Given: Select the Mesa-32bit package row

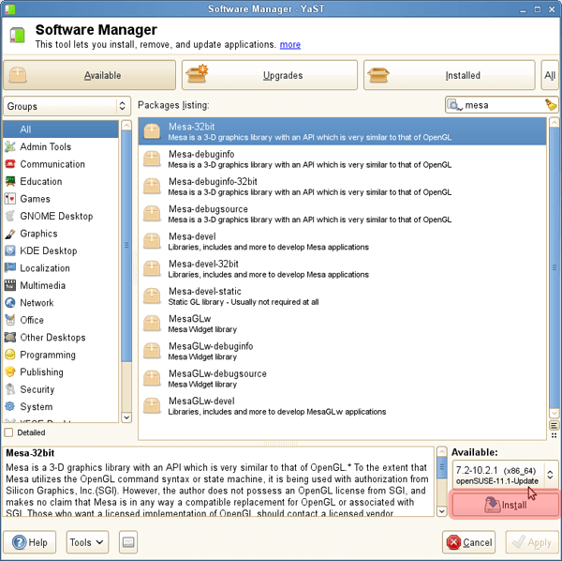Looking at the screenshot, I should (342, 131).
